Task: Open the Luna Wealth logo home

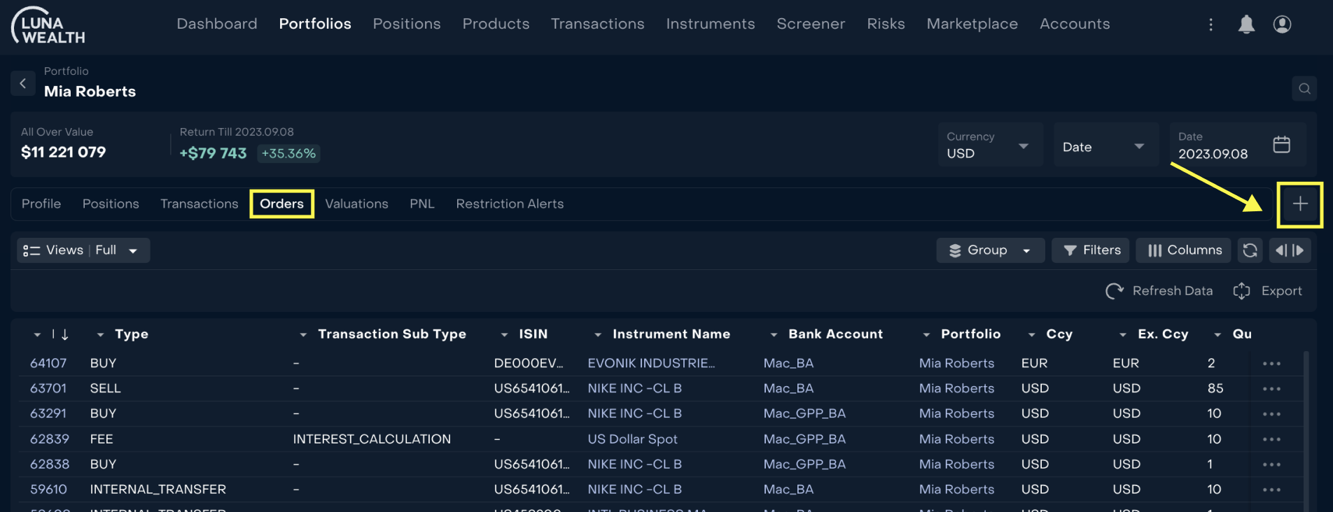Action: tap(48, 26)
